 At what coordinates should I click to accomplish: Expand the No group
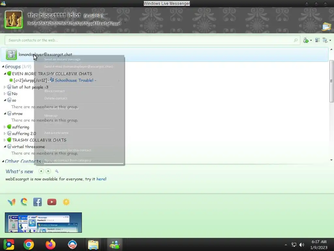tap(5, 93)
